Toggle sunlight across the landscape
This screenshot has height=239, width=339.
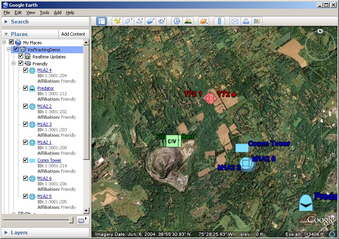[188, 21]
